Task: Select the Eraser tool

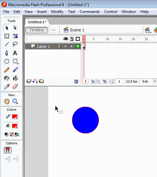Action: pos(15,86)
